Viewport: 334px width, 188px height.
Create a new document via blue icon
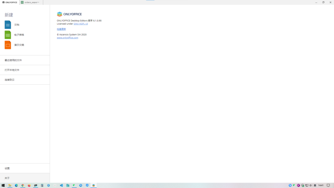tap(8, 25)
